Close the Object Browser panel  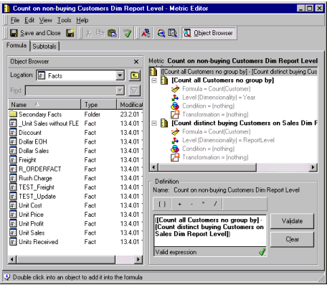[136, 62]
